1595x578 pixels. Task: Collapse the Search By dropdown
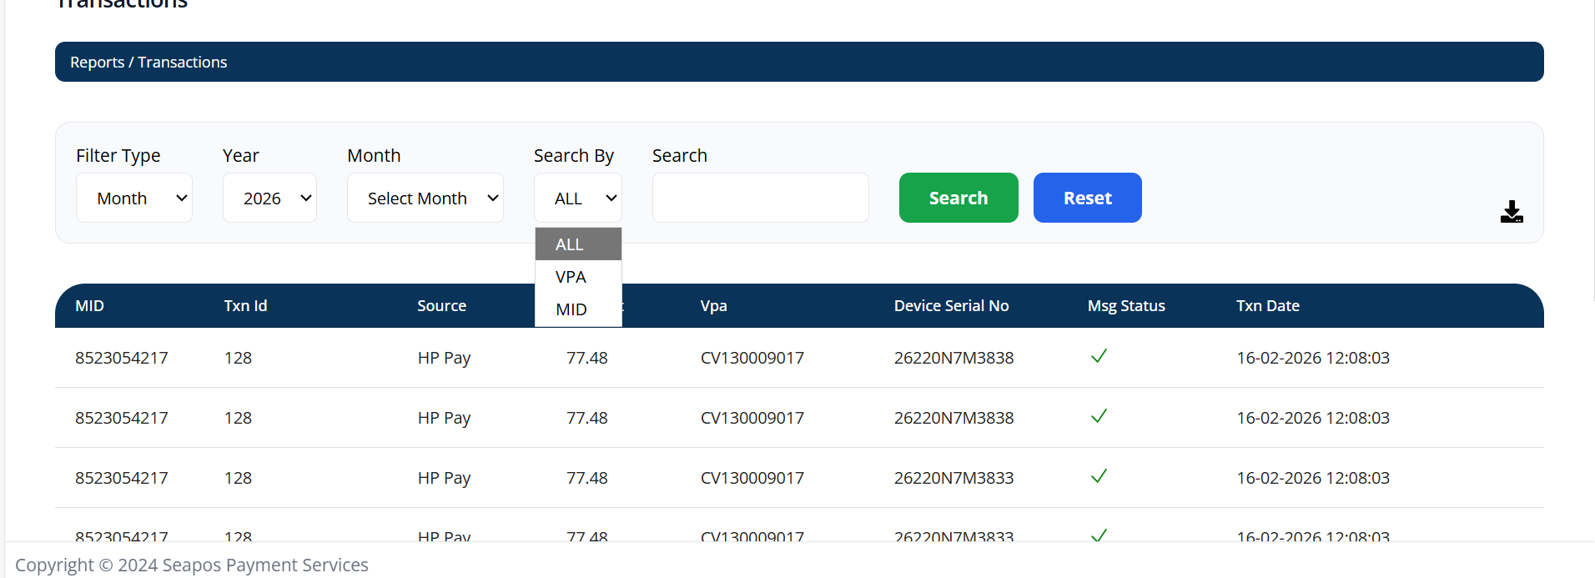pos(578,198)
